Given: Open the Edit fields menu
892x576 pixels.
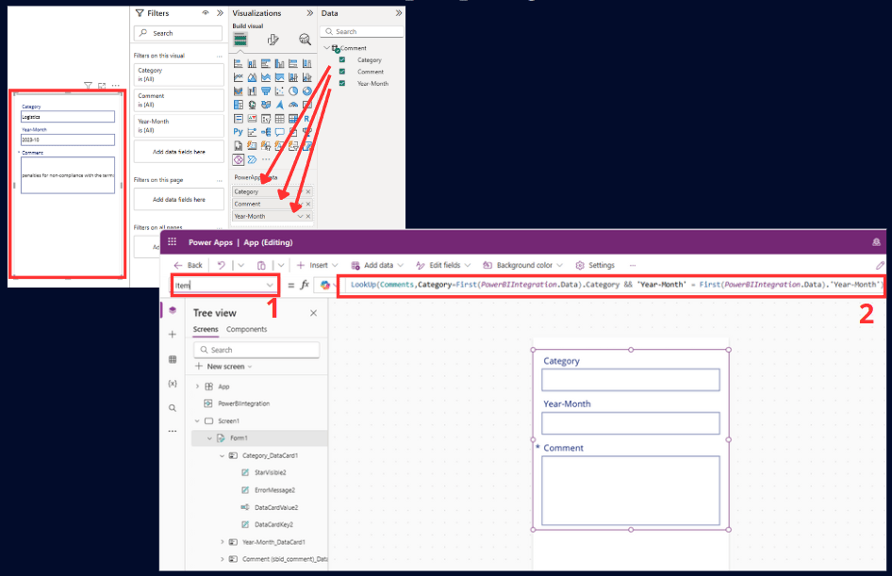Looking at the screenshot, I should 443,265.
